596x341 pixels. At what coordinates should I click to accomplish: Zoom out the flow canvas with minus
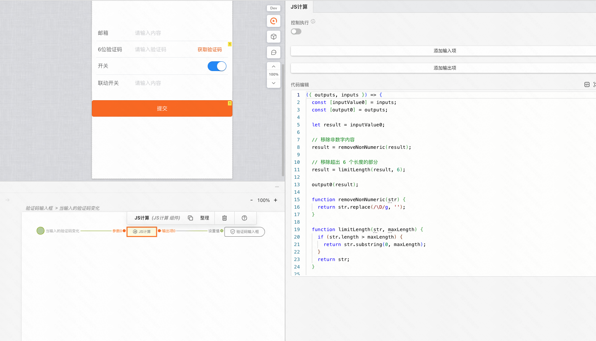[252, 200]
